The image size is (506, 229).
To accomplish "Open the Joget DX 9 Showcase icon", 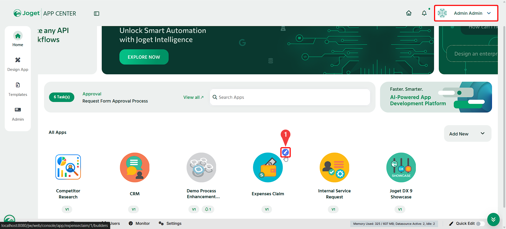I will coord(401,167).
